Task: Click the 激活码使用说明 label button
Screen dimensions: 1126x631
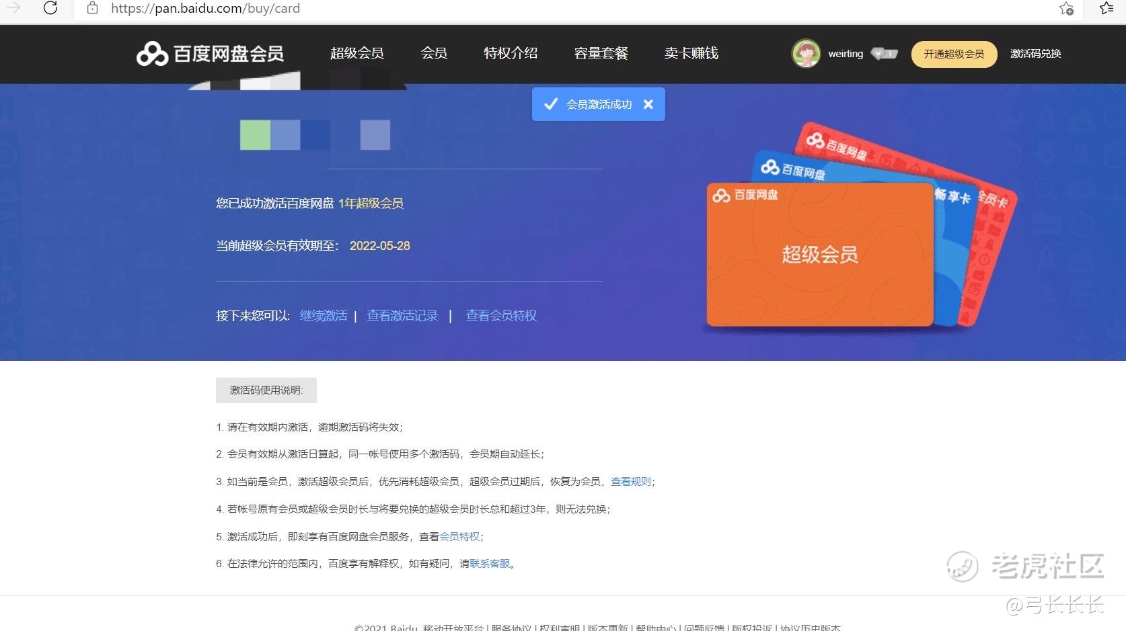Action: tap(266, 390)
